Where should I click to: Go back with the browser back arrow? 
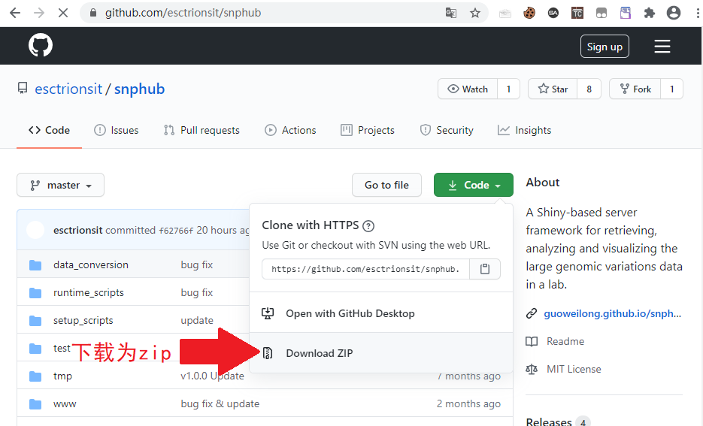(15, 13)
